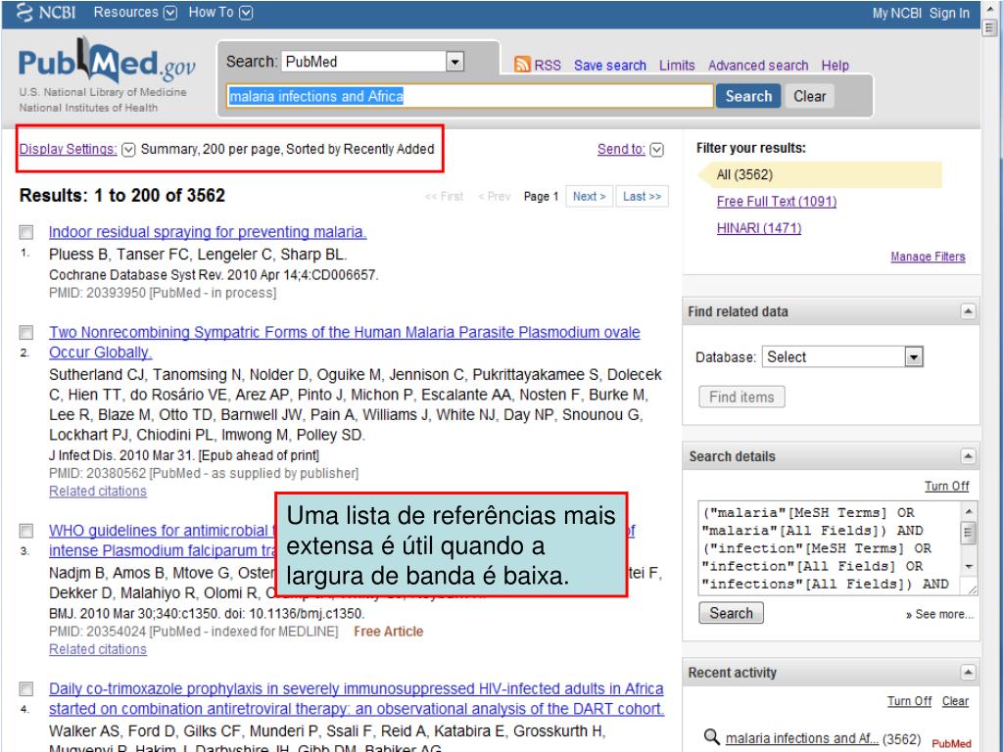Check box for WHO guidelines article
This screenshot has width=1003, height=752.
coord(26,531)
